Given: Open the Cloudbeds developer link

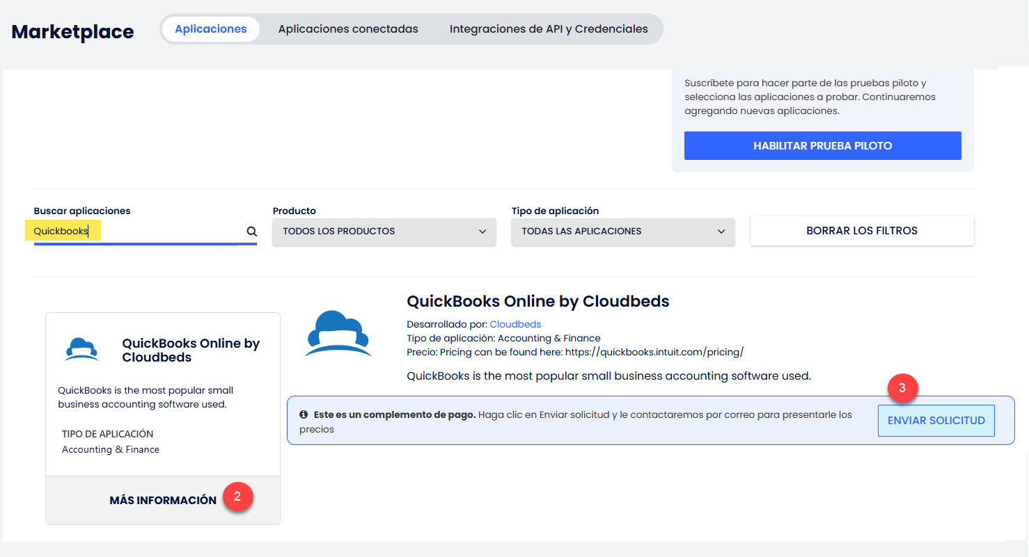Looking at the screenshot, I should [515, 324].
